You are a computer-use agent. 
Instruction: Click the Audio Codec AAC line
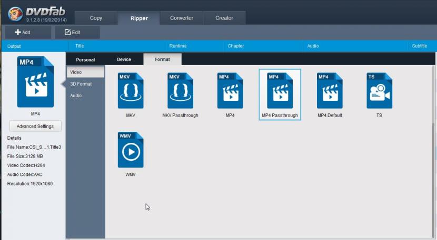25,175
